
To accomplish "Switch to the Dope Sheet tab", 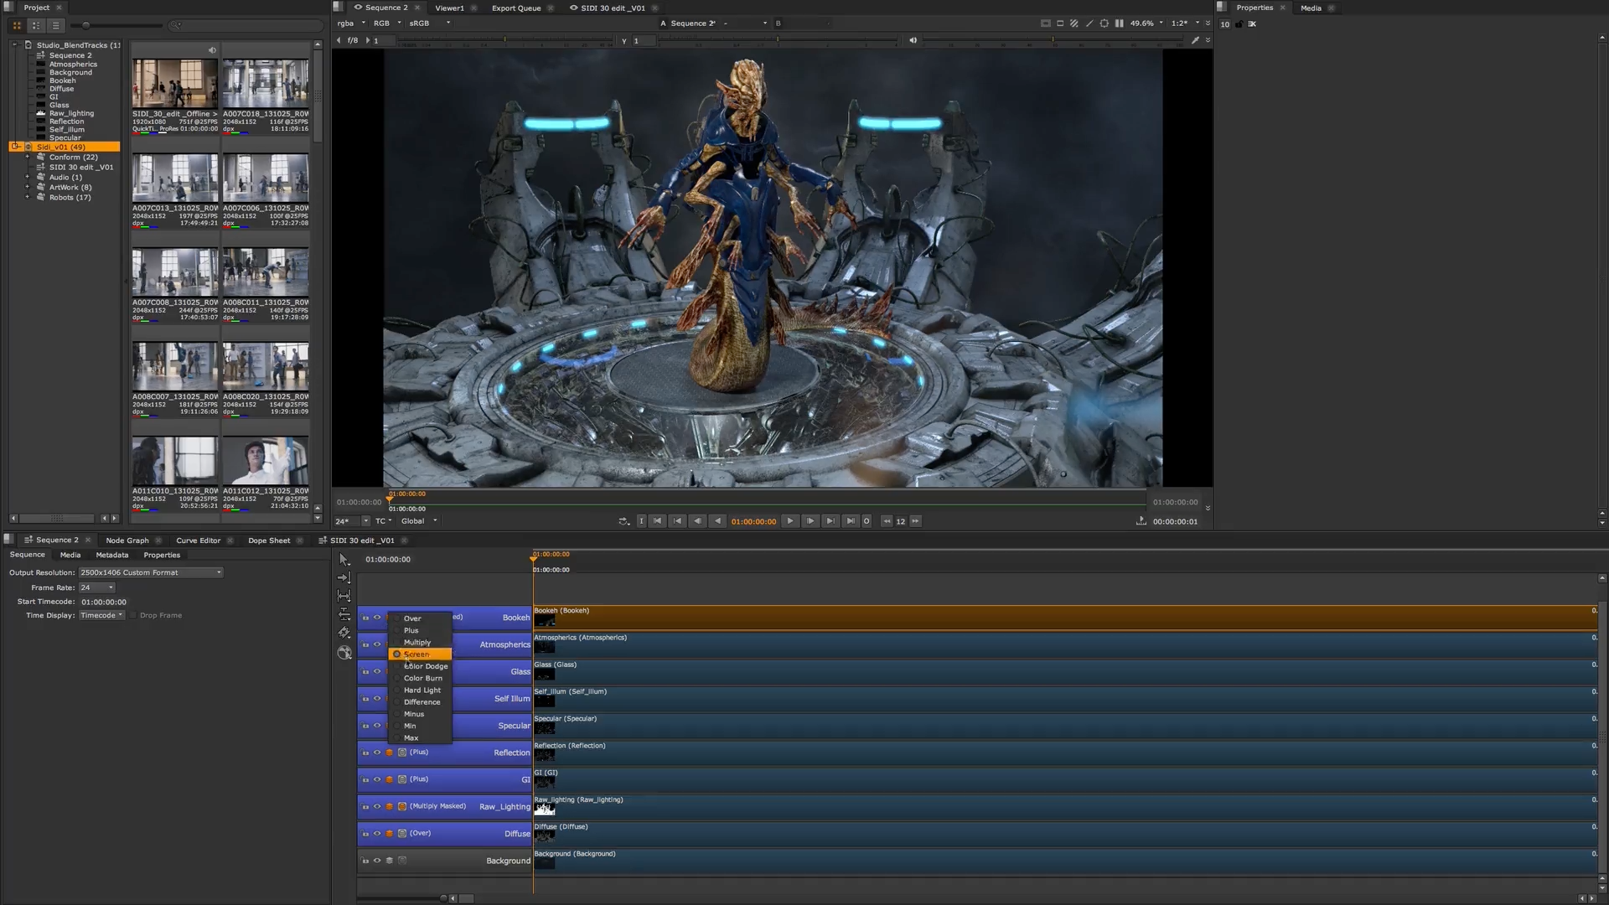I will (270, 540).
